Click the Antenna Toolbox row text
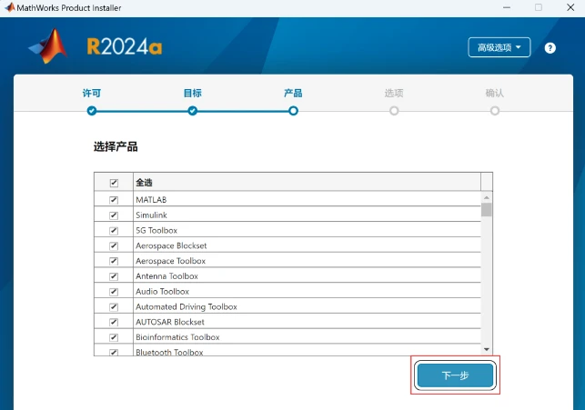 (166, 276)
